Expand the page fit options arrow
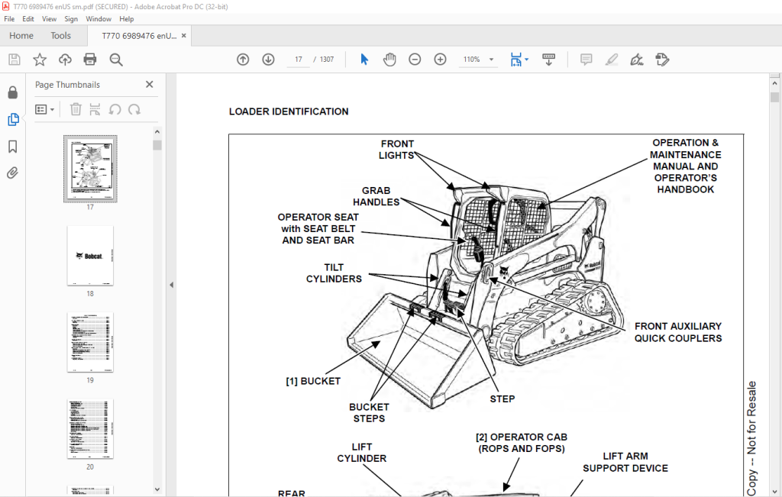The height and width of the screenshot is (497, 782). coord(527,60)
